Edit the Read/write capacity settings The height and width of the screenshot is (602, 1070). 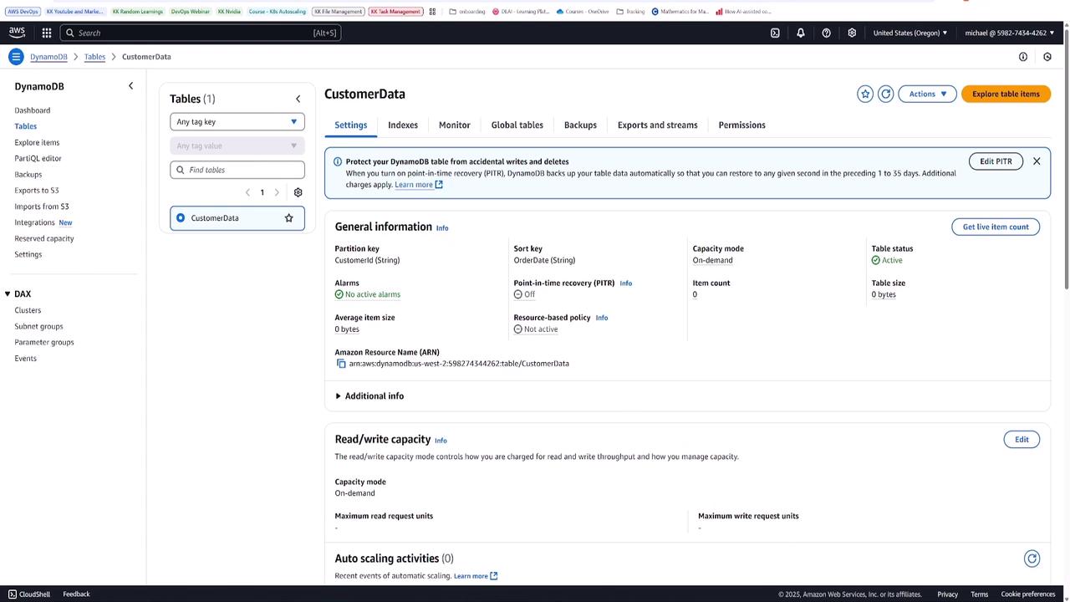1022,440
